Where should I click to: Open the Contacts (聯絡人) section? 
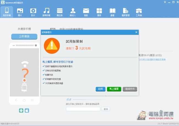coord(73,12)
